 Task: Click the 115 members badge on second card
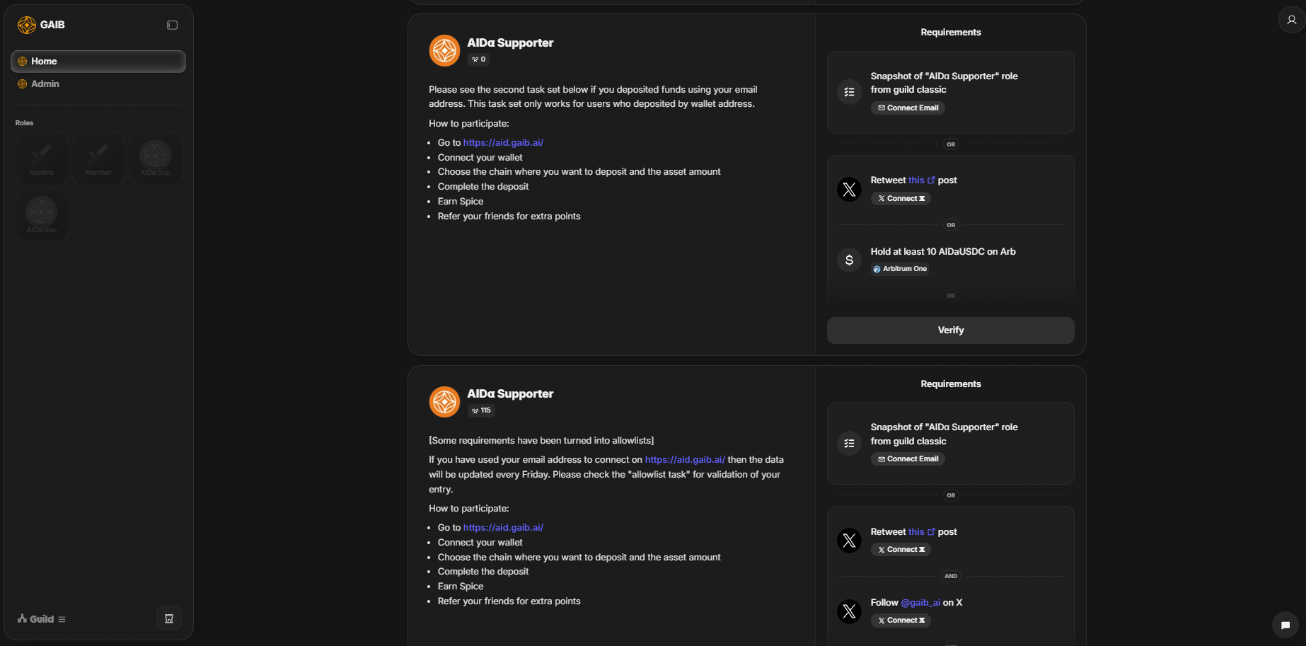pyautogui.click(x=481, y=410)
